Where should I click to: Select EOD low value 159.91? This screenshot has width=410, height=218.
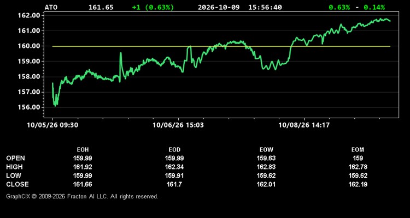coord(174,175)
